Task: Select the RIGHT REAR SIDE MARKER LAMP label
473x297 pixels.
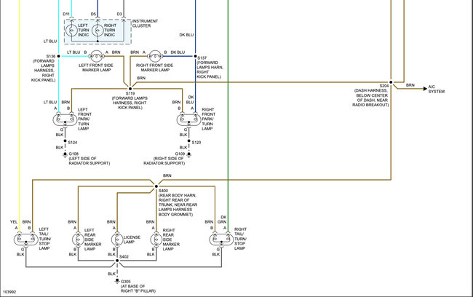Action: (x=171, y=239)
